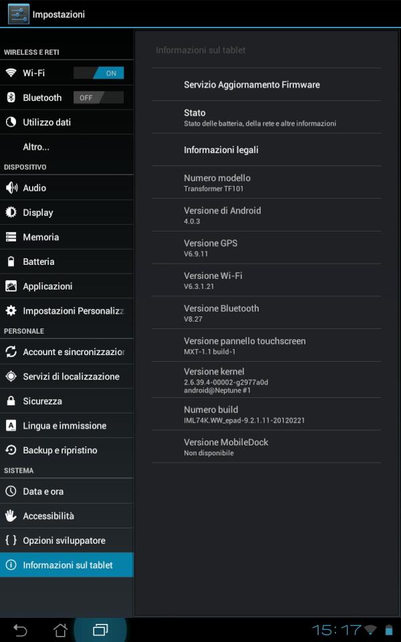Tap the Sicurezza padlock icon
The width and height of the screenshot is (401, 642).
tap(11, 401)
